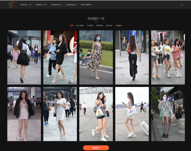Open bottom-right thumbnail of masked woman waving

click(x=168, y=114)
